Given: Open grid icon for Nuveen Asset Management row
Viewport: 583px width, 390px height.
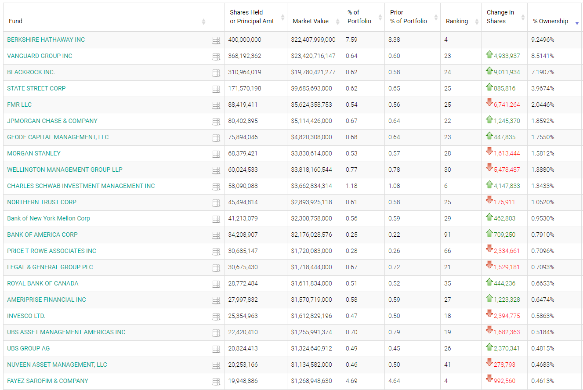Looking at the screenshot, I should click(x=216, y=365).
